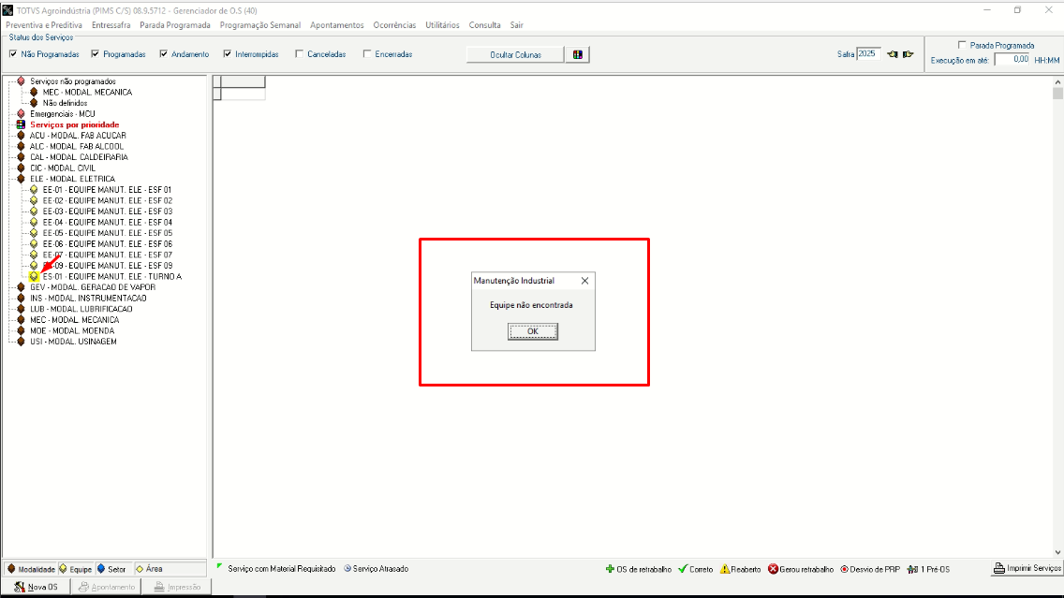The height and width of the screenshot is (598, 1064).
Task: Select EE-02 - EQUIPE MANUT. ELE - ESF 02
Action: [107, 200]
